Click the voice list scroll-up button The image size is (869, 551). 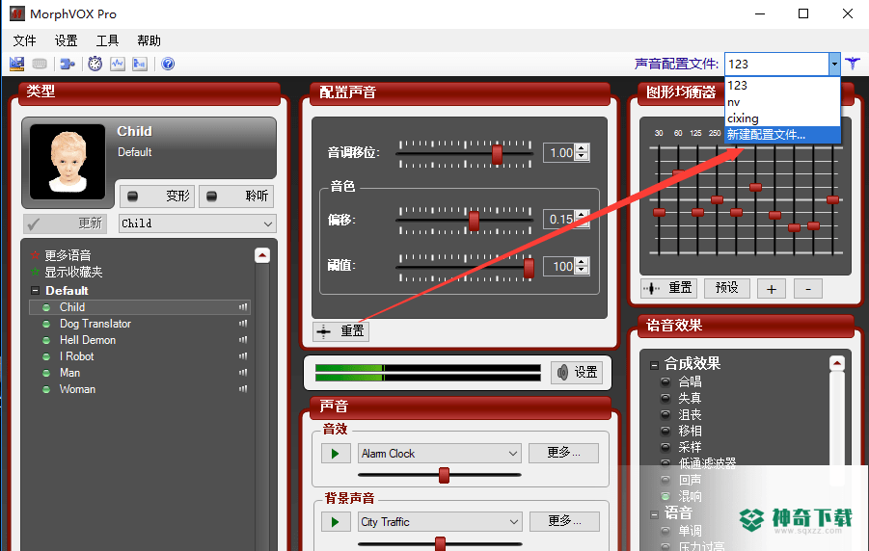tap(262, 255)
